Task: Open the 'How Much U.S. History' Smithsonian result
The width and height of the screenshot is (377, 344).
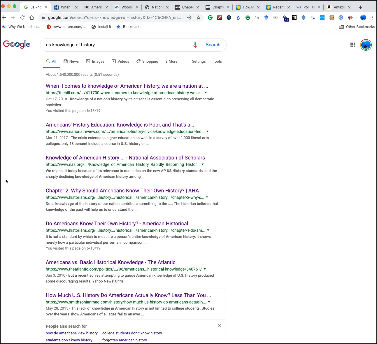Action: click(x=128, y=295)
